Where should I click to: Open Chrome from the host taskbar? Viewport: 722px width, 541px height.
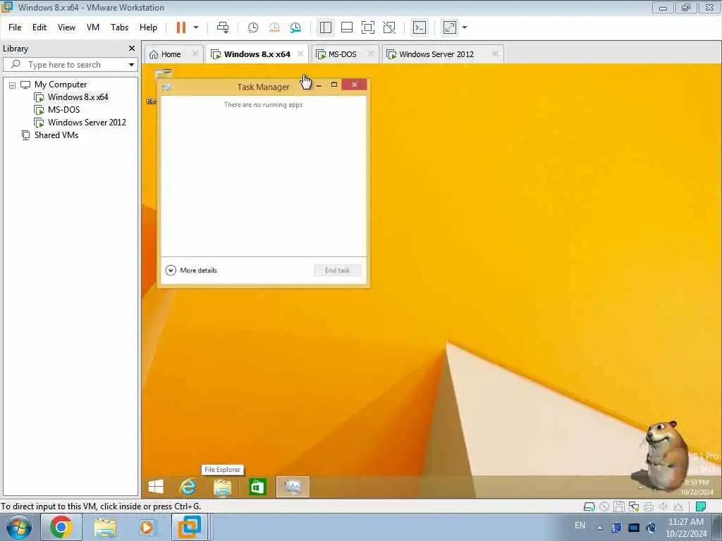pos(61,527)
